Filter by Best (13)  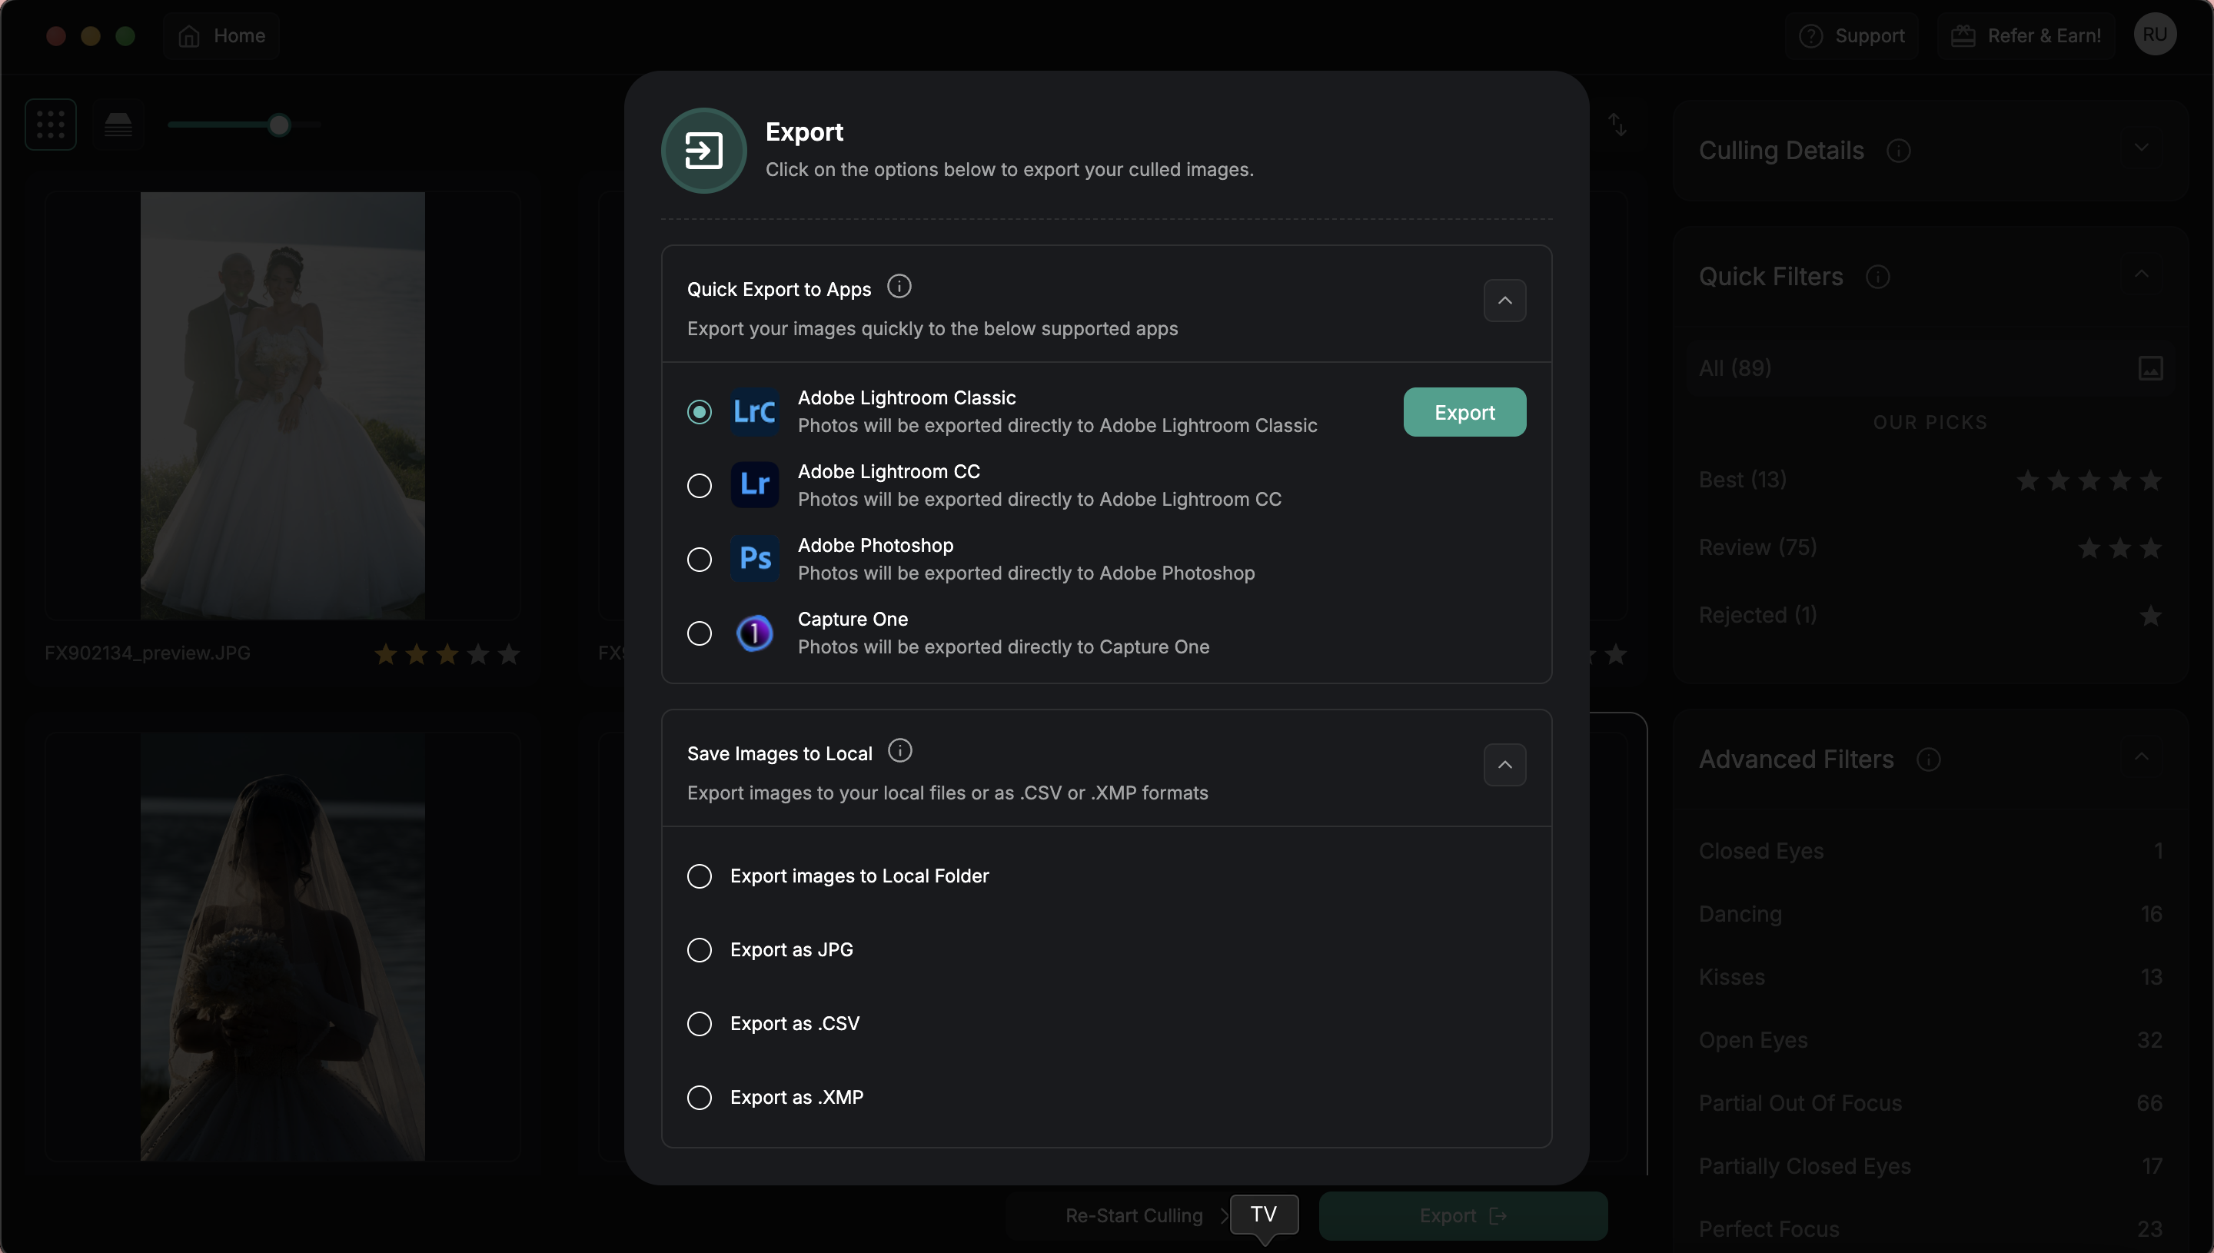click(1930, 480)
